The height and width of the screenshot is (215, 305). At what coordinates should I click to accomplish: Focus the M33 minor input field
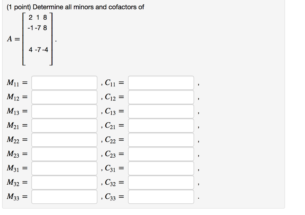pos(64,197)
